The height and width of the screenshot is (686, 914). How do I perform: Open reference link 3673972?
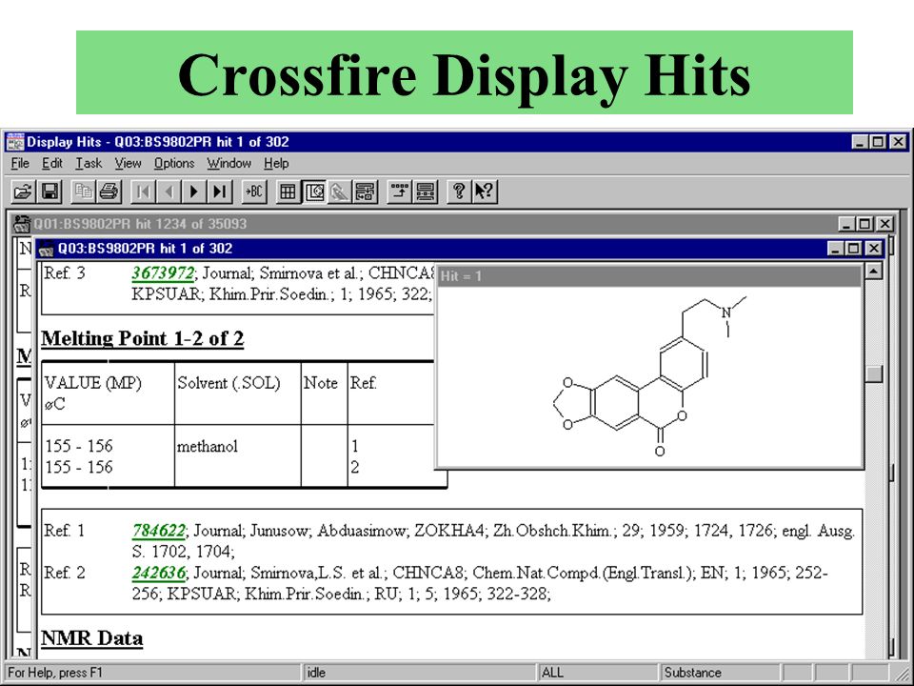point(163,273)
